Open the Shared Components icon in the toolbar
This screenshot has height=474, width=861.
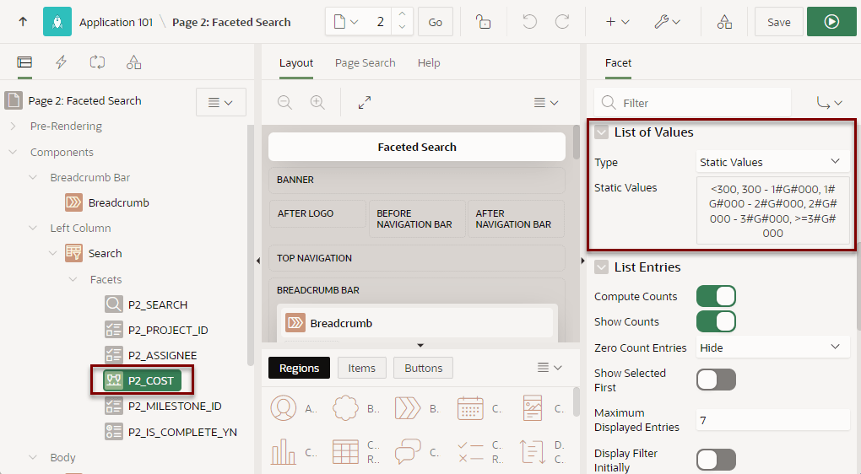click(724, 22)
